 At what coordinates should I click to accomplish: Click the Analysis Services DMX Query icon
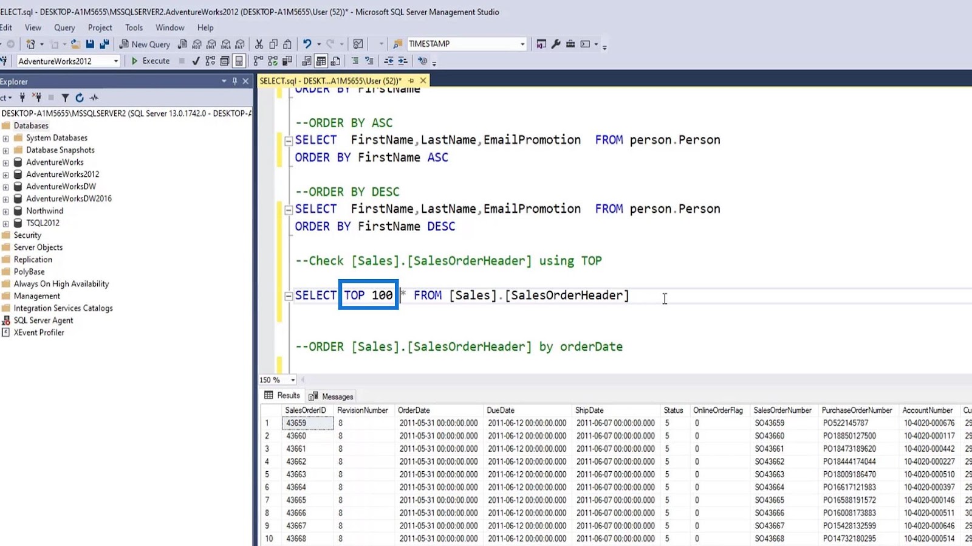tap(211, 44)
